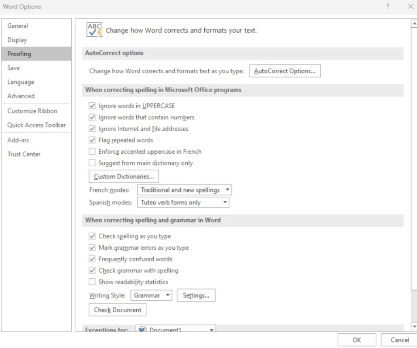Open the Trust Center category
The height and width of the screenshot is (348, 417).
(36, 154)
